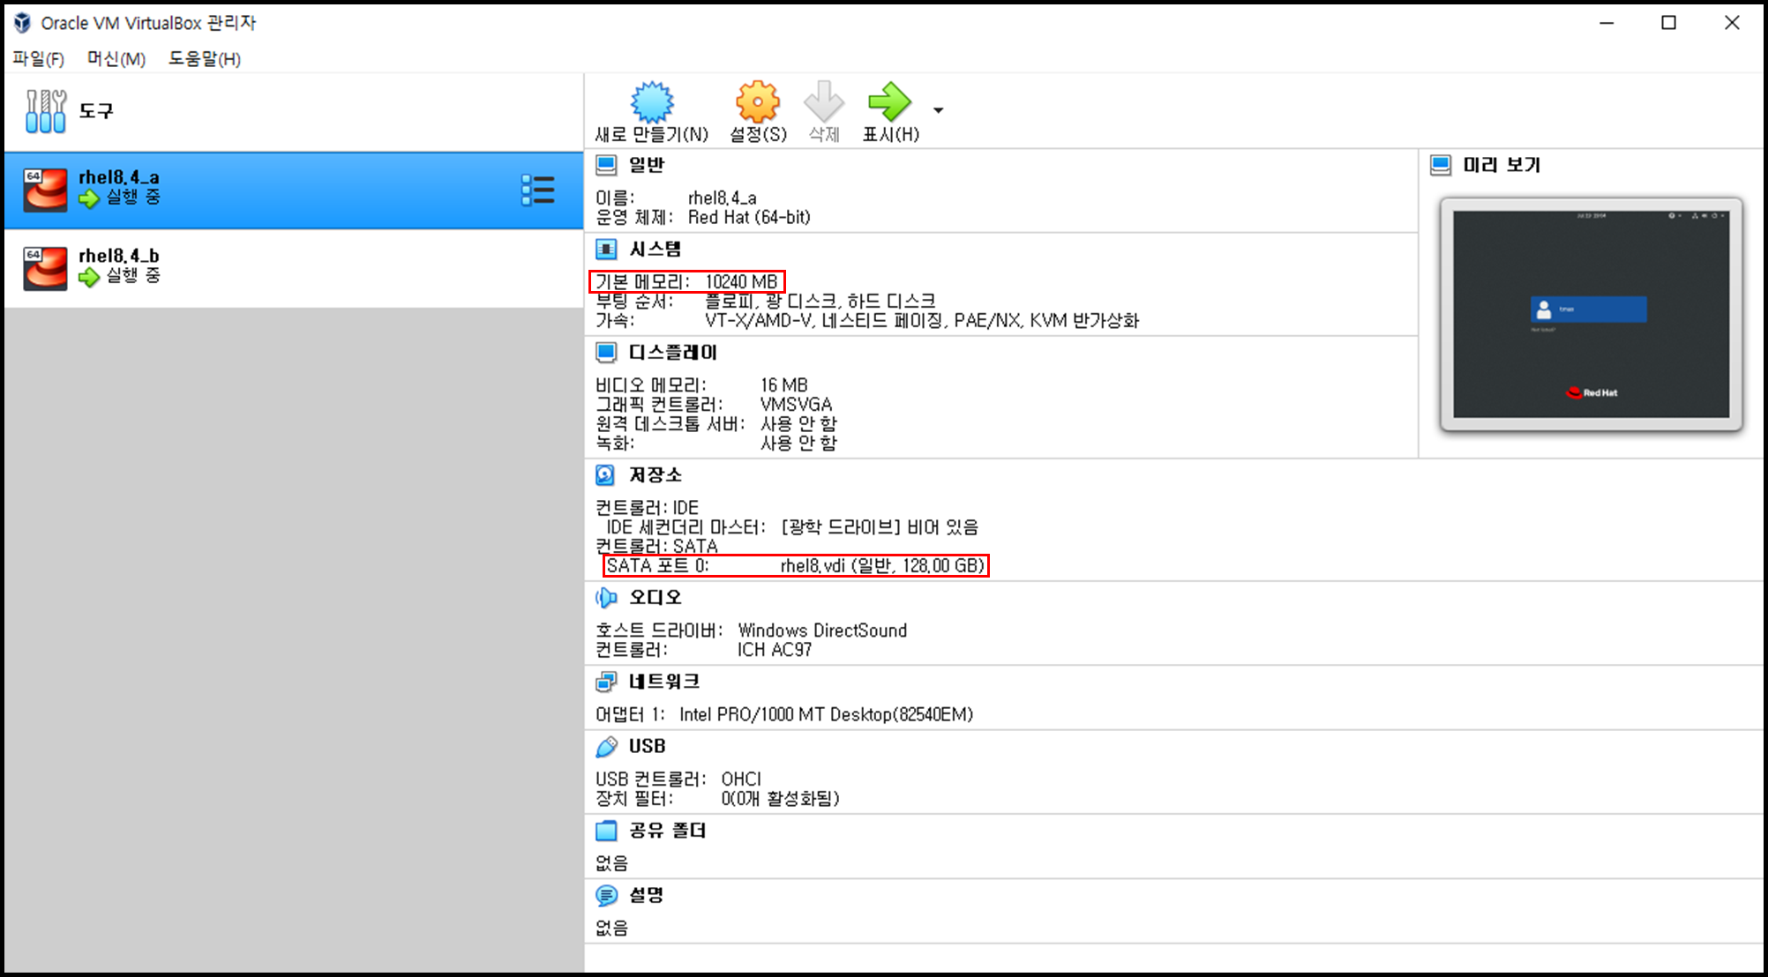
Task: Click the General (일반) section header
Action: pyautogui.click(x=646, y=165)
